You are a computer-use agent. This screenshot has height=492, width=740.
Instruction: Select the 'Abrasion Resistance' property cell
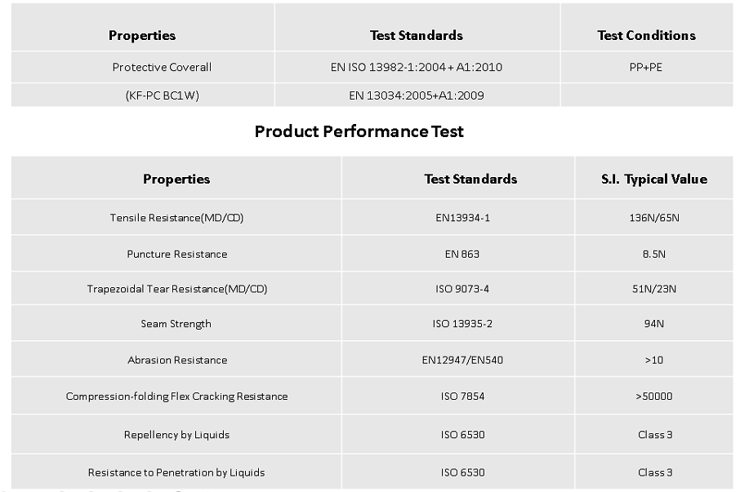tap(177, 360)
